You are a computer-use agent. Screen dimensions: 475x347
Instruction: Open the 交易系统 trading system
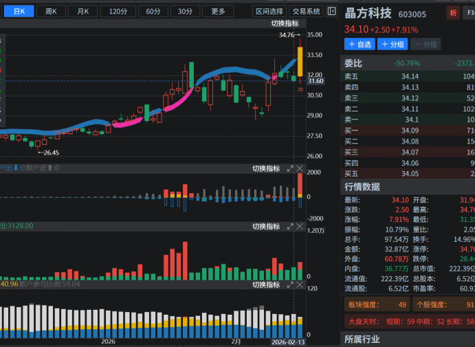305,11
